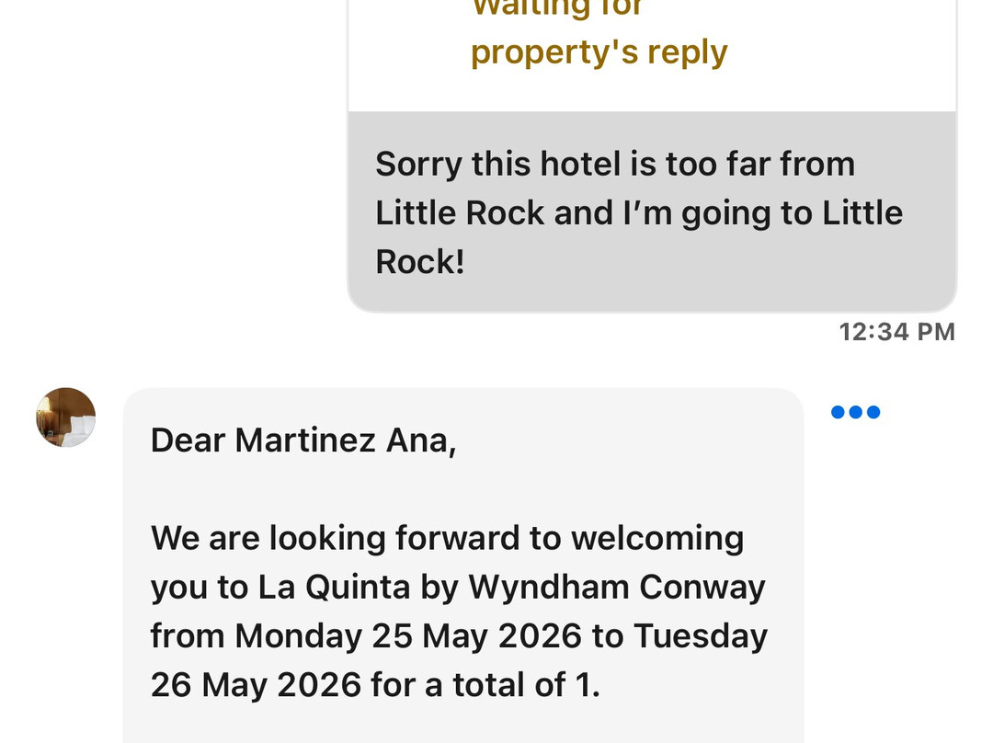
Task: Tap the "for a total of 1." text
Action: [485, 685]
